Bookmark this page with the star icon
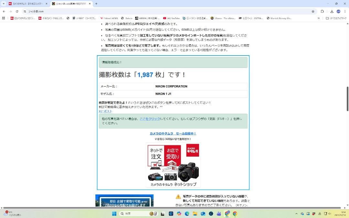 (313, 11)
